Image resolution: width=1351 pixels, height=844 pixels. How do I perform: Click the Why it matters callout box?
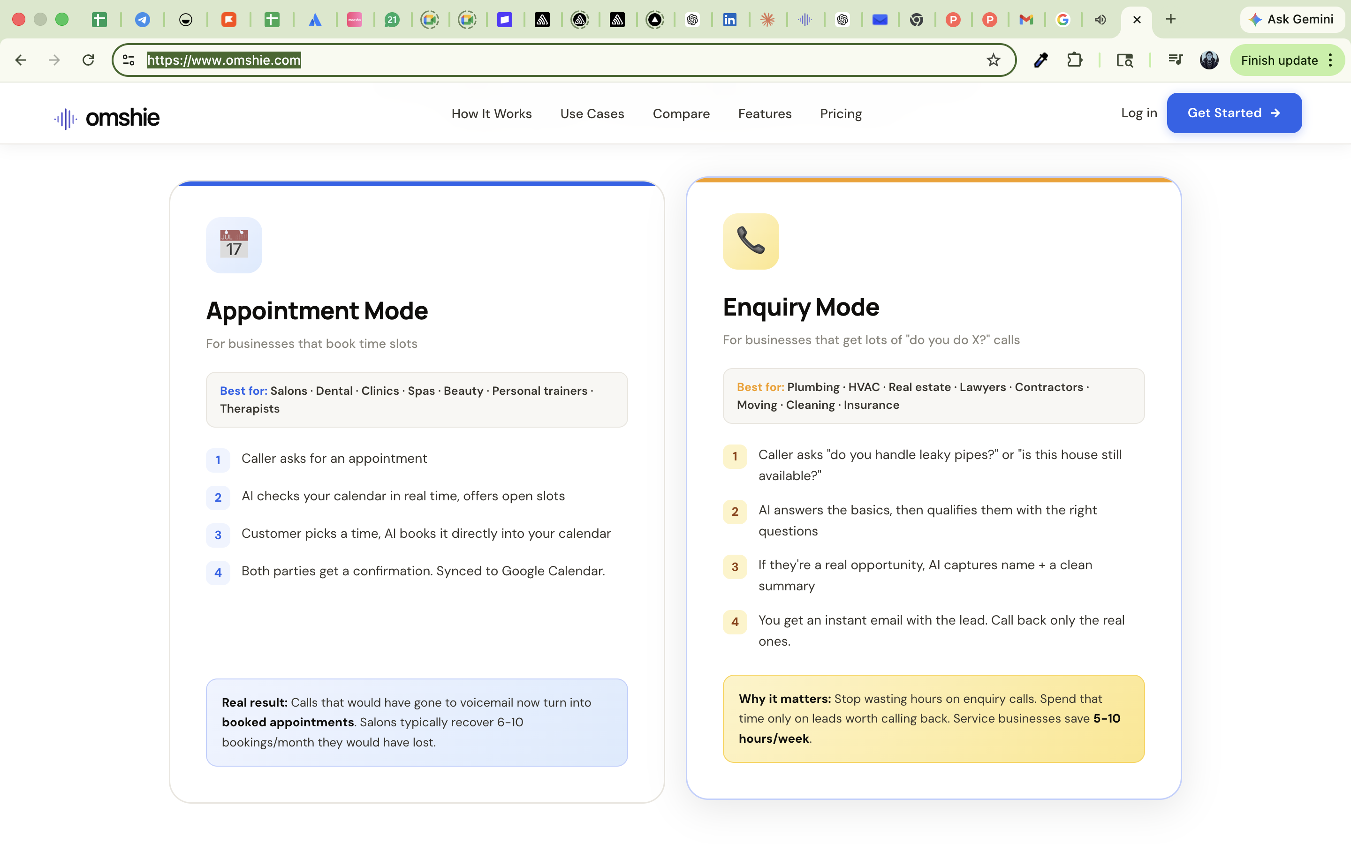click(934, 718)
